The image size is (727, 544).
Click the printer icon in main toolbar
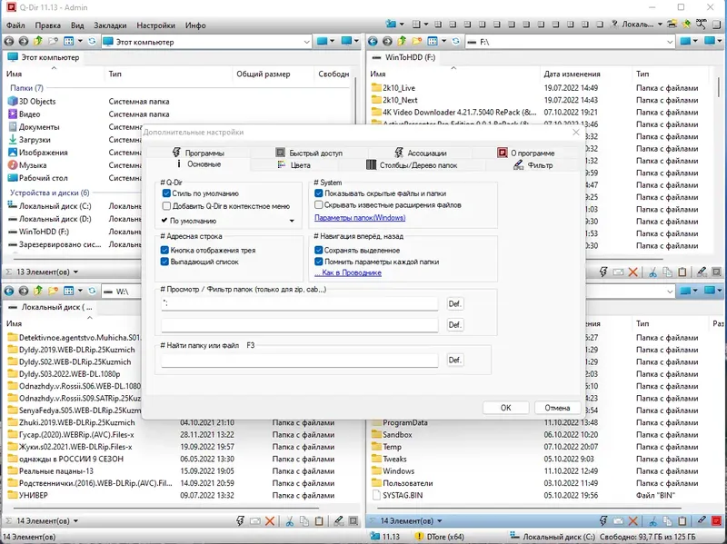coord(672,25)
